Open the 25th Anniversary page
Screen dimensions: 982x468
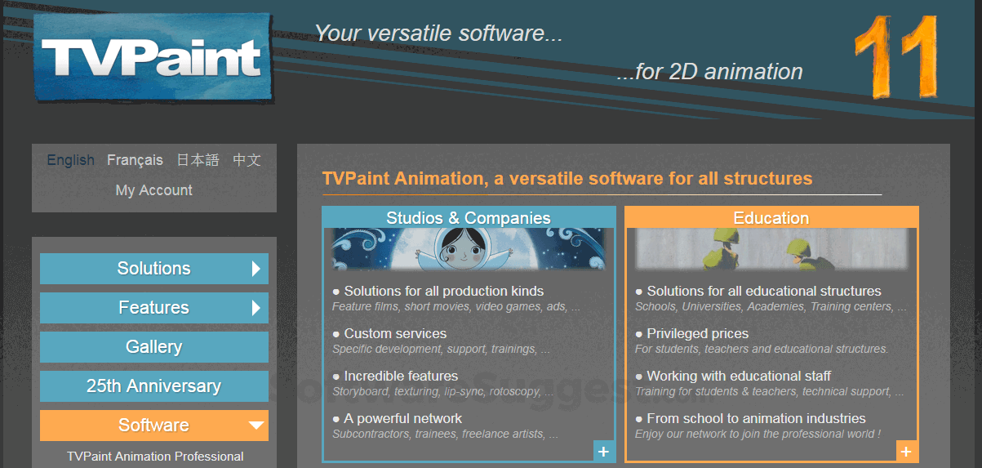(x=154, y=386)
